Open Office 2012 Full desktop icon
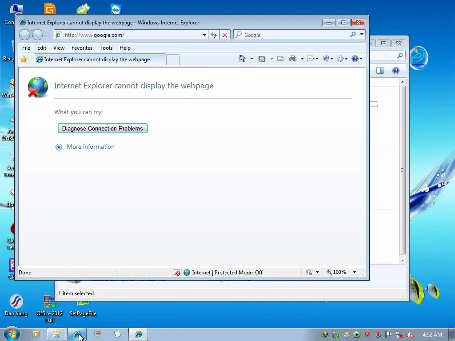Image resolution: width=455 pixels, height=341 pixels. (49, 309)
